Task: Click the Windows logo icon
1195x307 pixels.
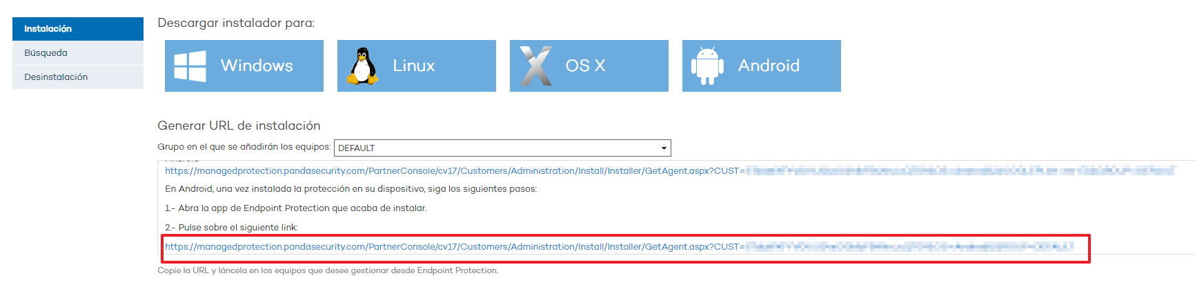Action: coord(190,66)
